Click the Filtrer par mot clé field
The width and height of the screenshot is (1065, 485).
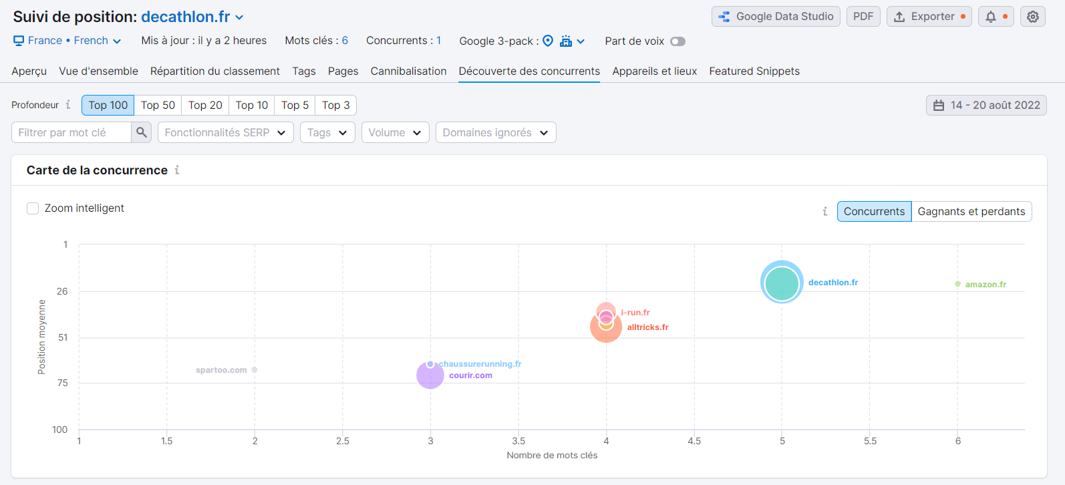click(71, 132)
